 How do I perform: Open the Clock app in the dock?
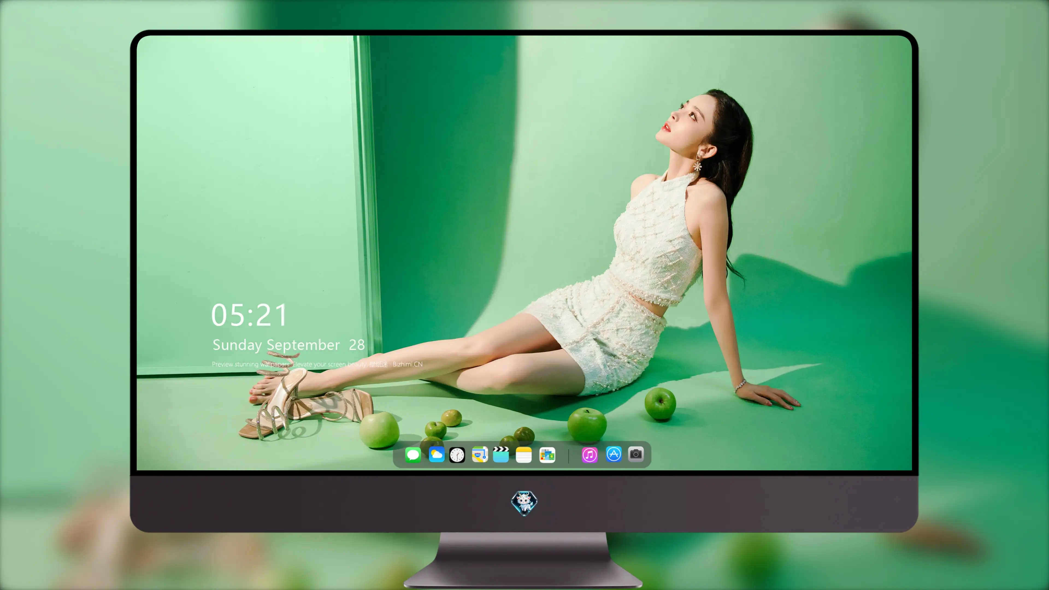click(x=457, y=455)
